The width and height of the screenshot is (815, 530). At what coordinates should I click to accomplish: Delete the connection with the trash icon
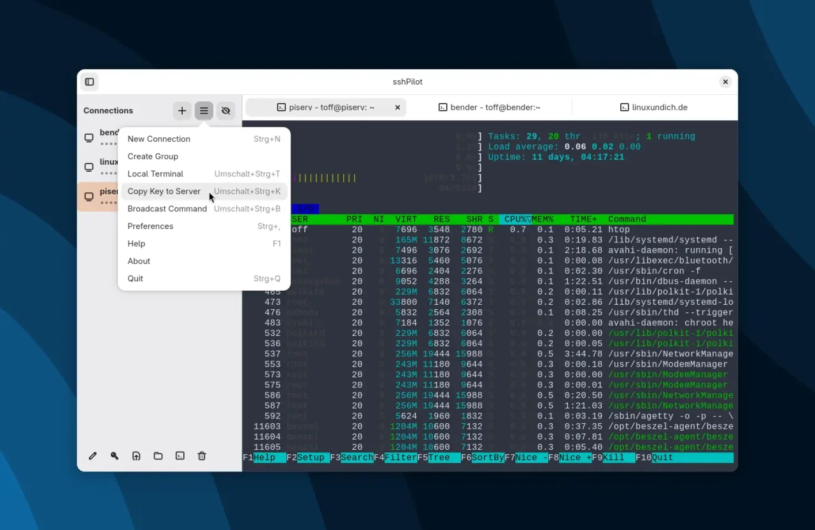click(201, 456)
